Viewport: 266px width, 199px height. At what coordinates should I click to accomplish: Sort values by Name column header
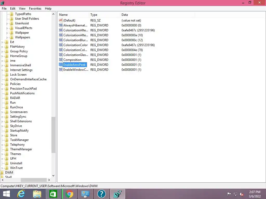[73, 15]
